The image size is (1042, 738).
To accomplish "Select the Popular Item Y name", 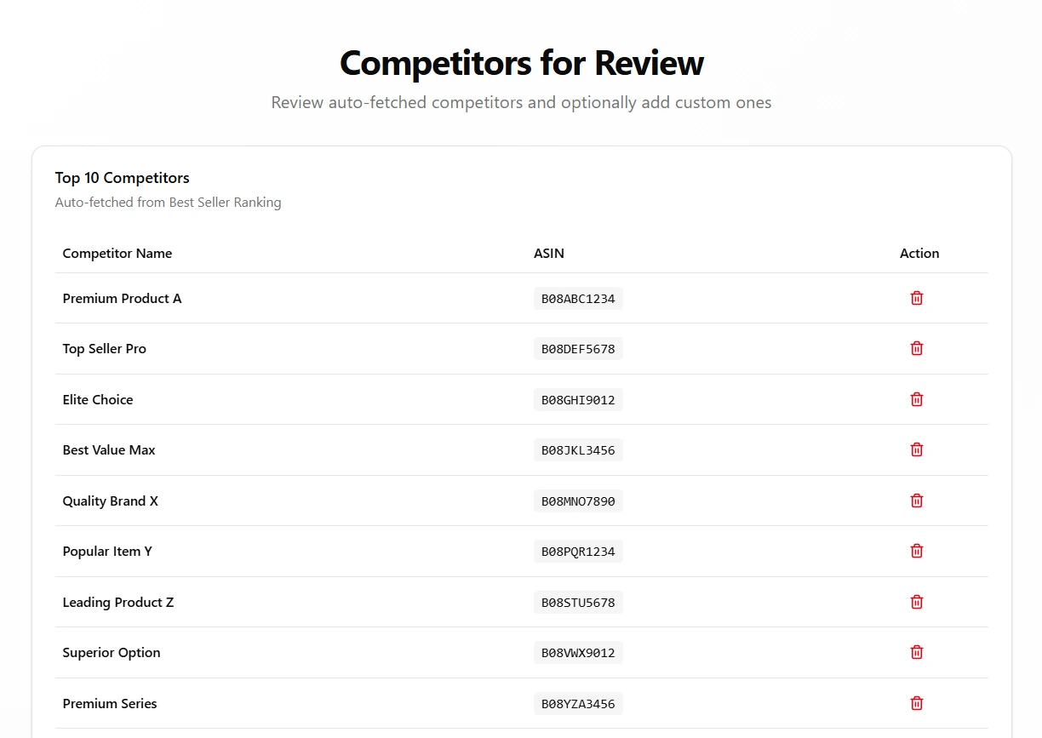I will (107, 551).
